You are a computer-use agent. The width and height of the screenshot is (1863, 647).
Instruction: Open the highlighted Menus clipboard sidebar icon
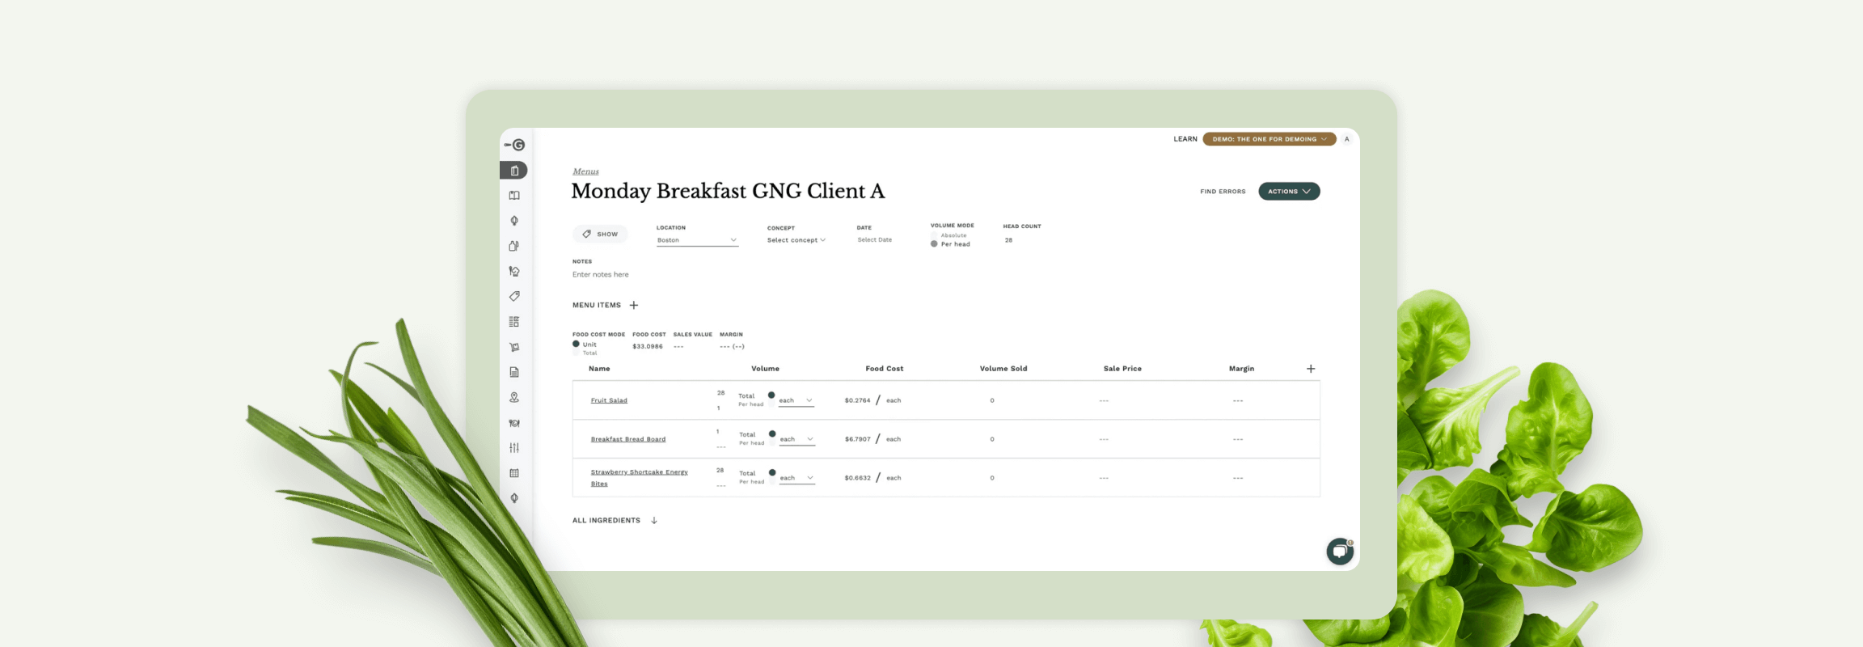[514, 171]
